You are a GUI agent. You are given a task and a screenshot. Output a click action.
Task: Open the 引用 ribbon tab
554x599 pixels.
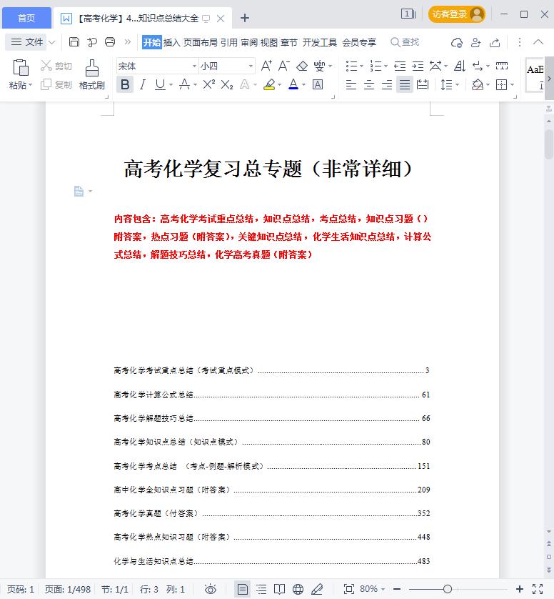229,42
